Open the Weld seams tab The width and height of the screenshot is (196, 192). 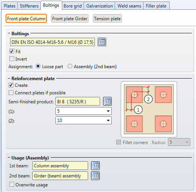129,6
